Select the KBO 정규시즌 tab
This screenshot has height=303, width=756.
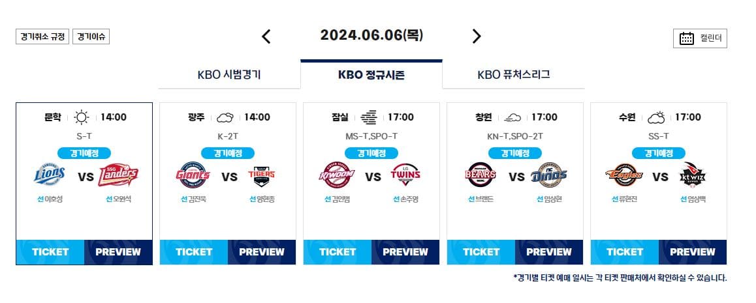point(371,74)
